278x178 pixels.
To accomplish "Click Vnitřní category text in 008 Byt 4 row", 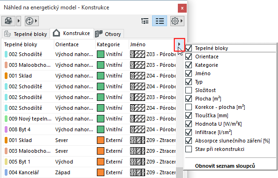I will (x=114, y=129).
